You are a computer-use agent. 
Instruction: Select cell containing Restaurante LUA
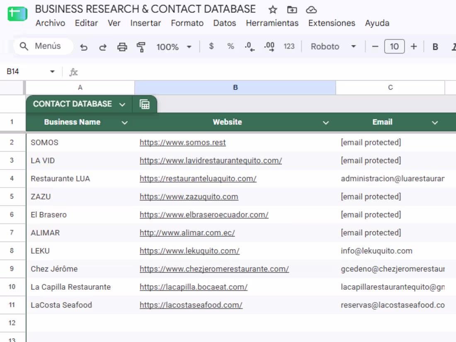80,179
